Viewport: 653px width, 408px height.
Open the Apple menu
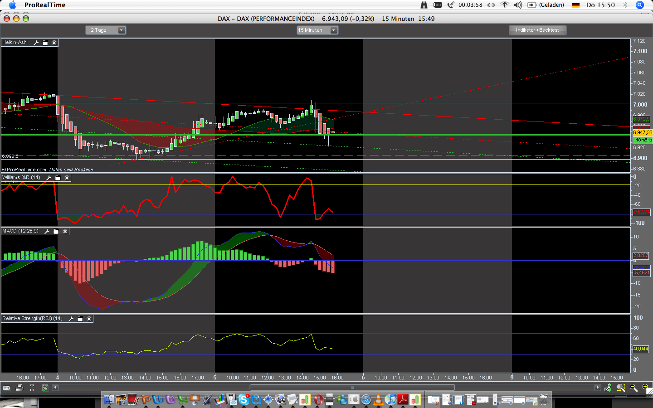[x=12, y=5]
